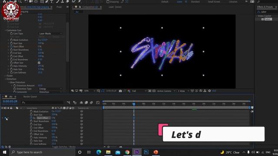Viewport: 278px width, 156px height.
Task: Open Photoshop from the Windows taskbar
Action: pos(146,152)
